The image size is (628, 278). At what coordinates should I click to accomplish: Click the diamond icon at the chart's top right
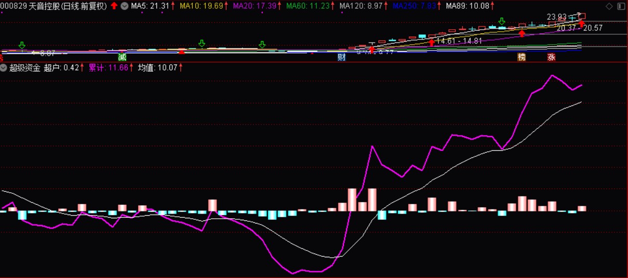tap(609, 6)
